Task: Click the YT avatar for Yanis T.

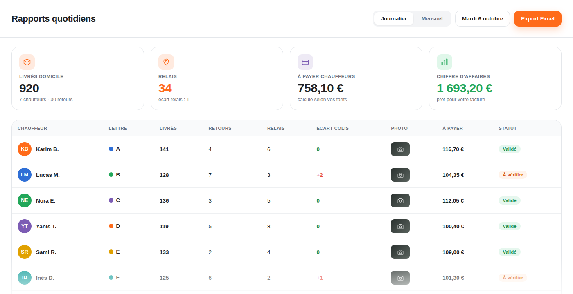Action: coord(25,226)
